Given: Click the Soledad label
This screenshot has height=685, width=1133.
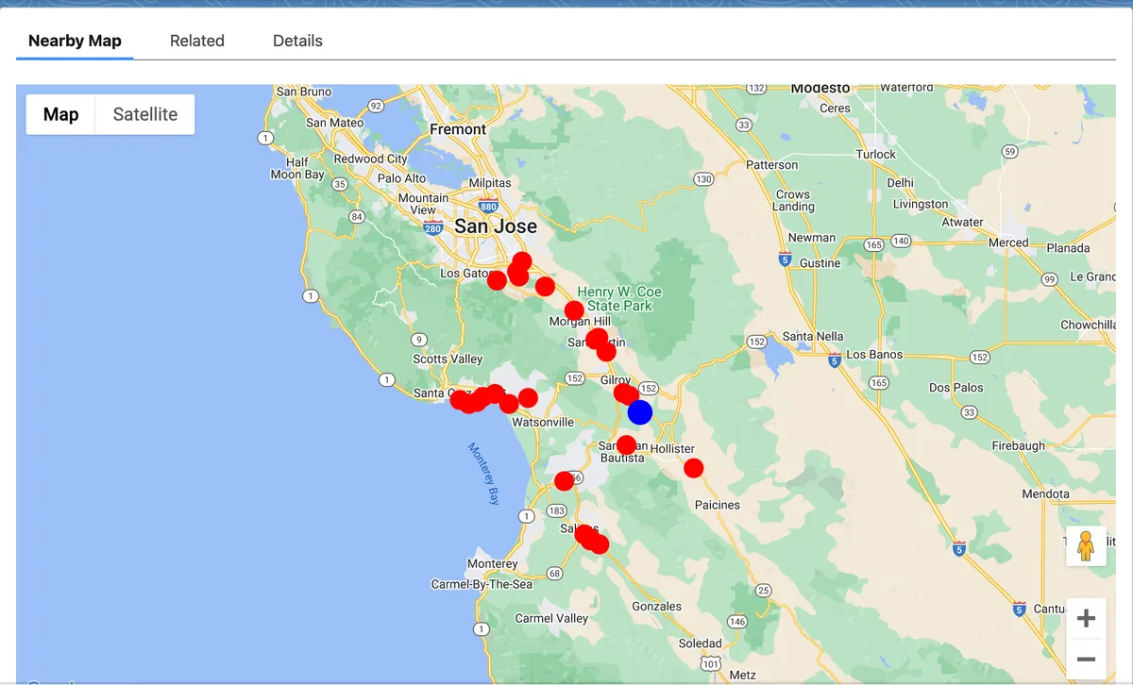Looking at the screenshot, I should pos(701,643).
